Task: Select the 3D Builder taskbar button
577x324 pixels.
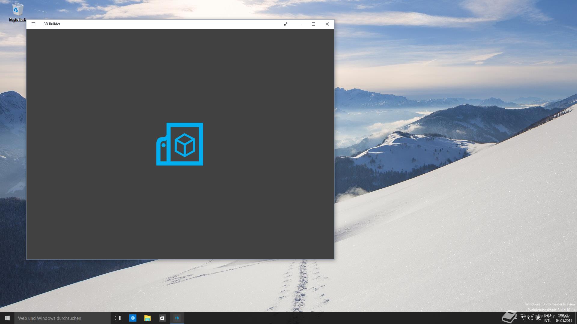Action: click(x=177, y=318)
